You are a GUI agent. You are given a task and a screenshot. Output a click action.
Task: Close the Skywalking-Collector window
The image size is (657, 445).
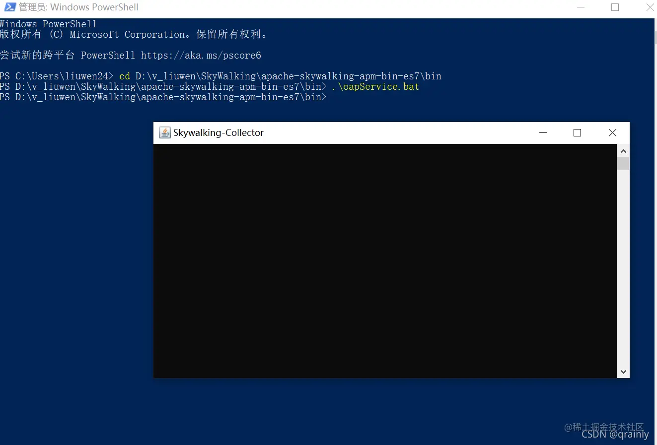(612, 132)
